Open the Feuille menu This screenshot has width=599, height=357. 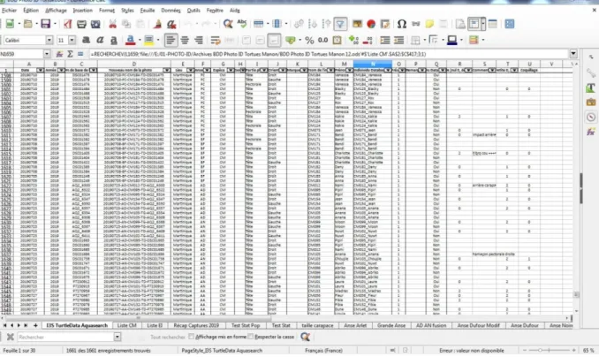click(148, 11)
